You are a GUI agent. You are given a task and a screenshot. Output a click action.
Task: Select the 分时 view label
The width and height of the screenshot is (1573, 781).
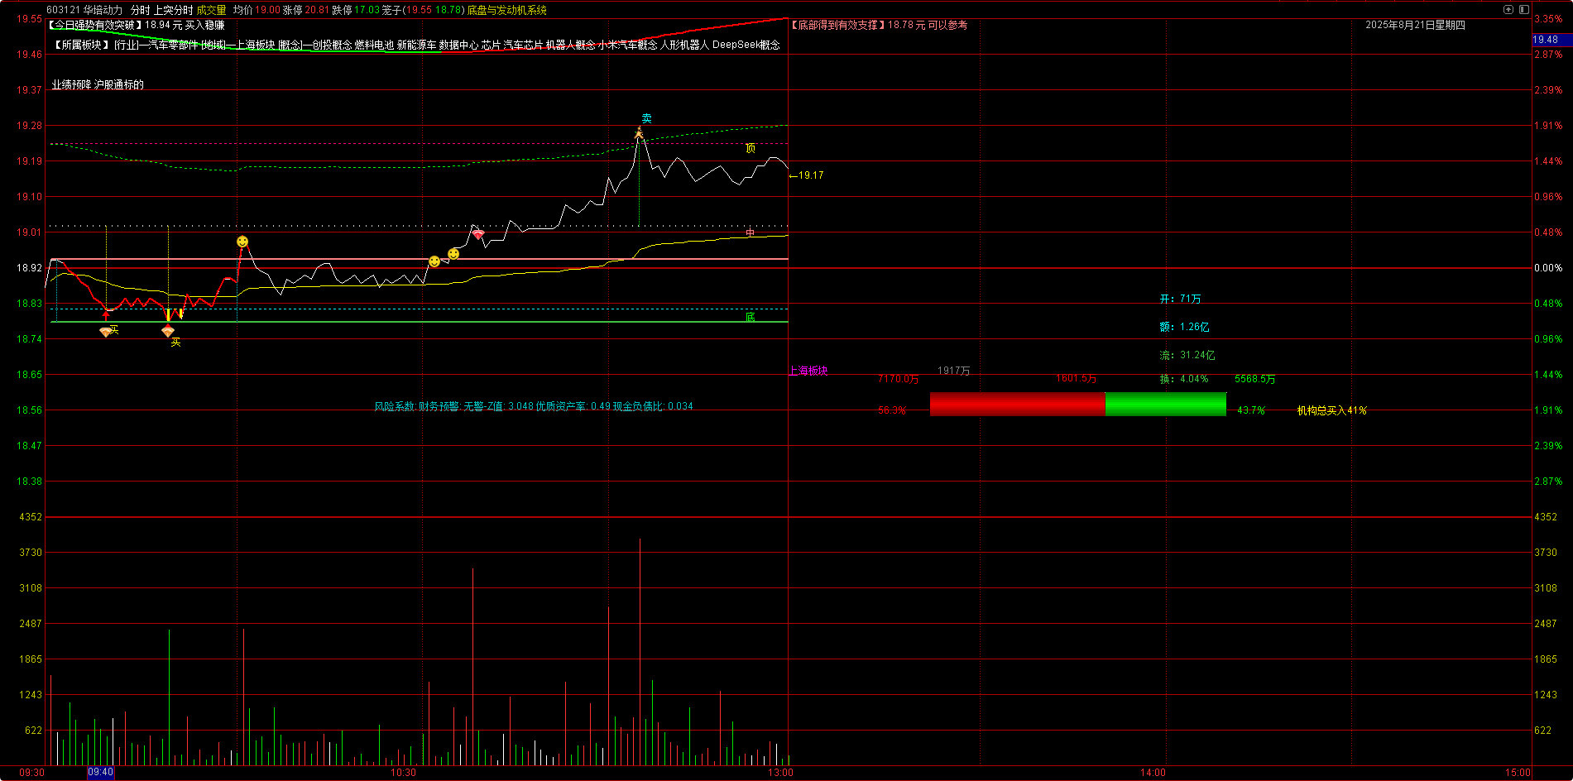pos(140,10)
